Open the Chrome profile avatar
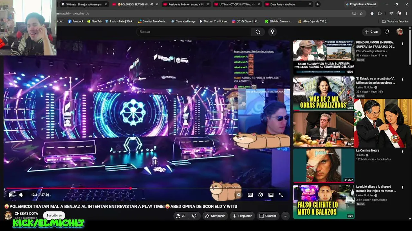 (x=399, y=13)
